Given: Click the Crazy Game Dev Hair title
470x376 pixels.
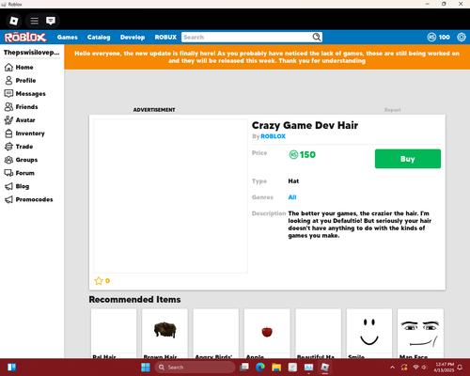Looking at the screenshot, I should tap(305, 125).
